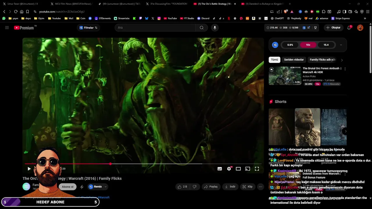Open the YouTube hamburger guide menu

click(7, 28)
